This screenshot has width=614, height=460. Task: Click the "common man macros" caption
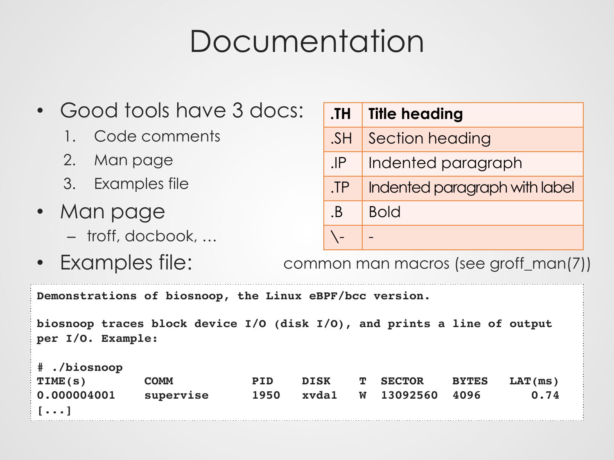pos(437,264)
